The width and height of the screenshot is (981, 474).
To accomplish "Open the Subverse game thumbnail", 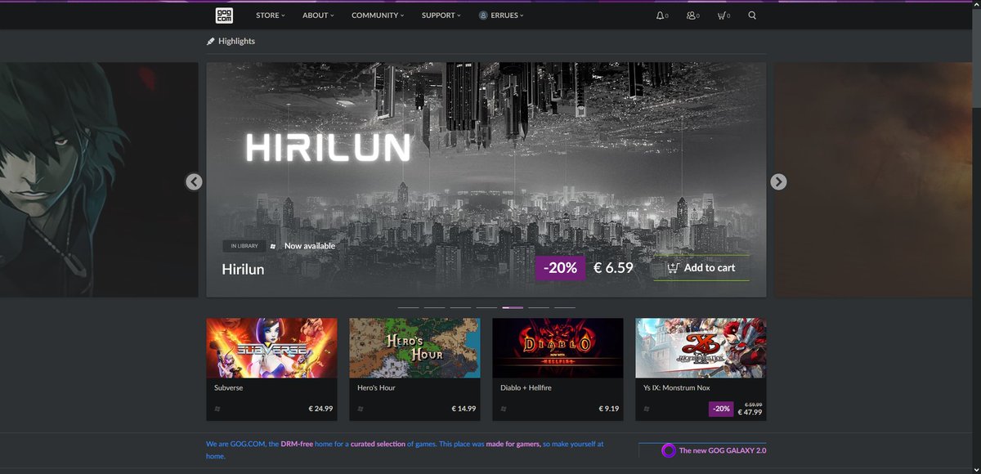I will pos(271,347).
